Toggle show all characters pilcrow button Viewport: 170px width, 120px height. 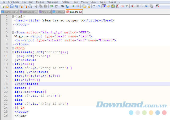[99, 6]
